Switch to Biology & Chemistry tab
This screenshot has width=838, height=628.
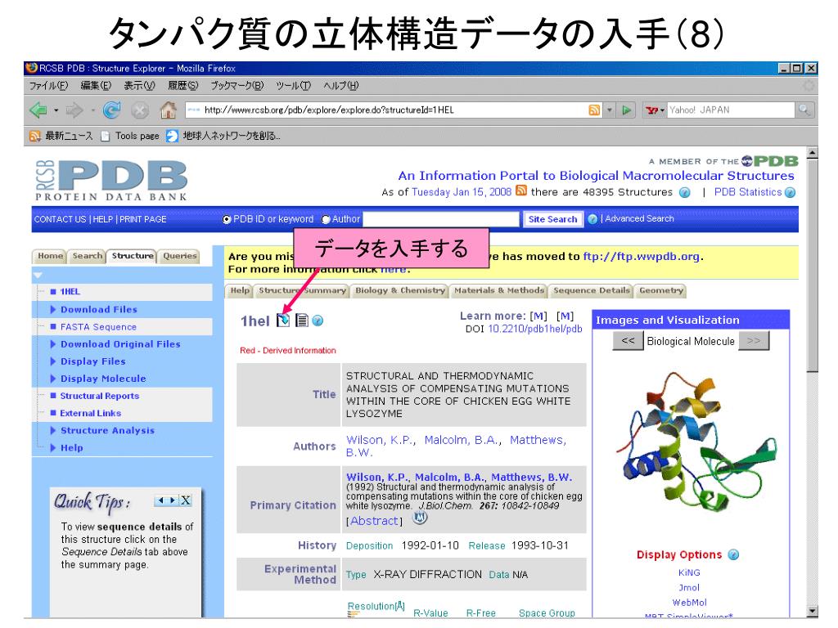pyautogui.click(x=399, y=290)
